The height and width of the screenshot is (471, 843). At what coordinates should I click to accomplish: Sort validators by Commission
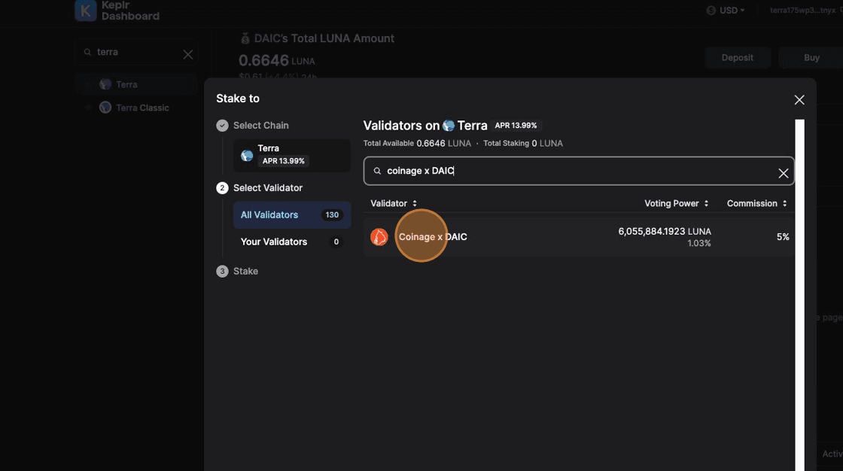(x=756, y=204)
